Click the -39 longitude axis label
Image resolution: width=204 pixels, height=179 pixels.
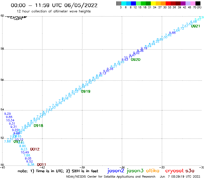coord(82,167)
